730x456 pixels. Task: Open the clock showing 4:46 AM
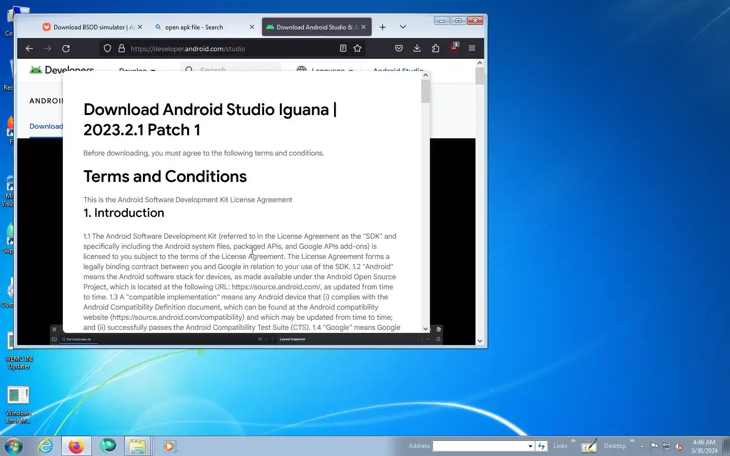pos(704,446)
